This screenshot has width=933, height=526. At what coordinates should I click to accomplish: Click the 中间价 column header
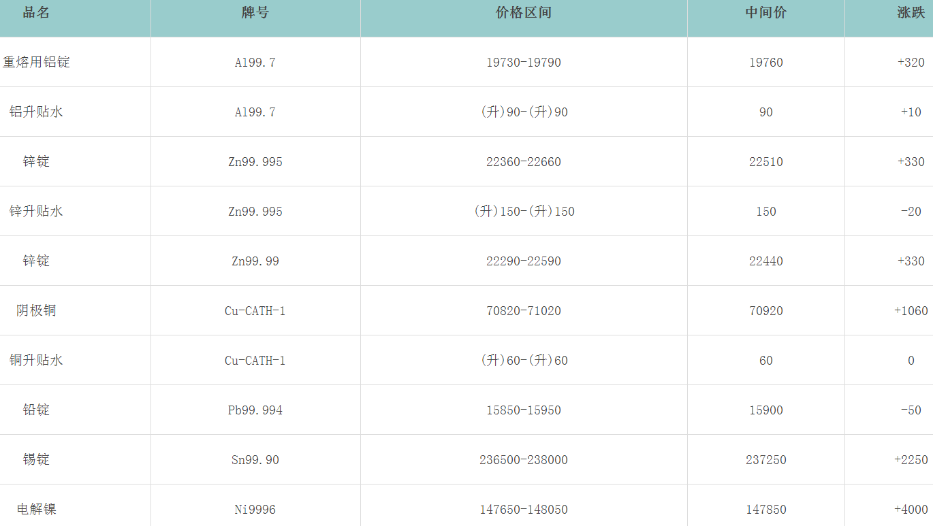point(766,13)
